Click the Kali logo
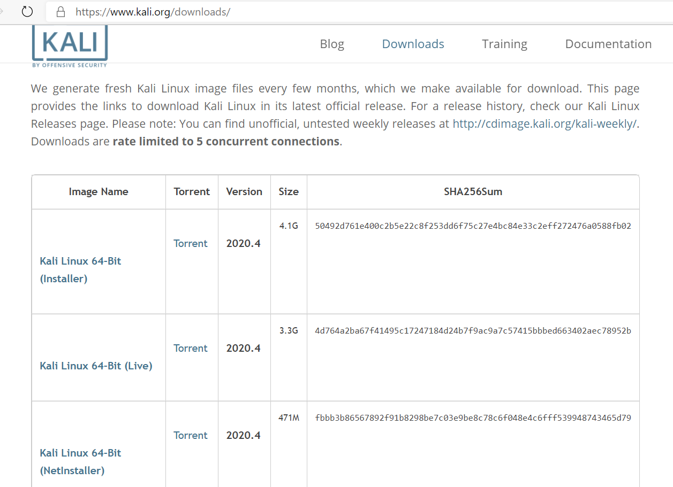Viewport: 673px width, 487px height. (x=70, y=47)
